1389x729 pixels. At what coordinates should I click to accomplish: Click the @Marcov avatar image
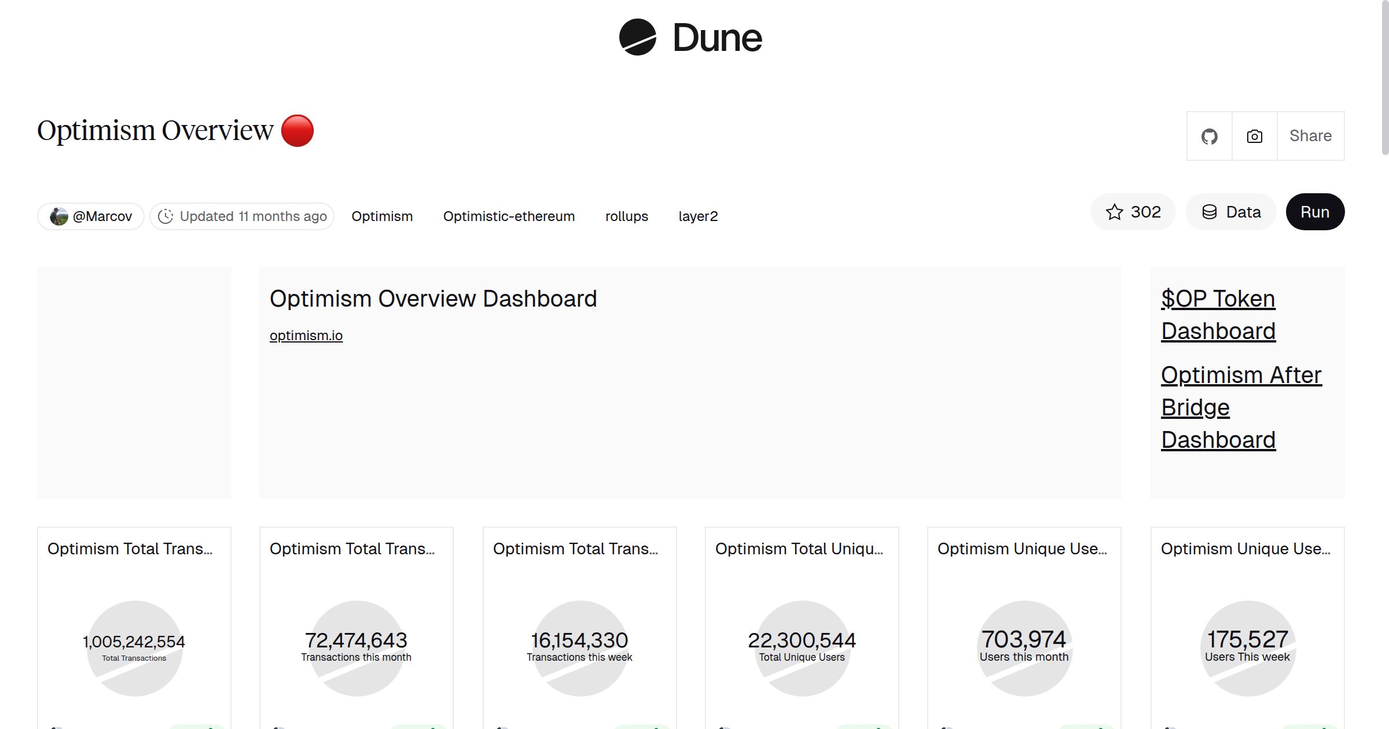click(58, 216)
